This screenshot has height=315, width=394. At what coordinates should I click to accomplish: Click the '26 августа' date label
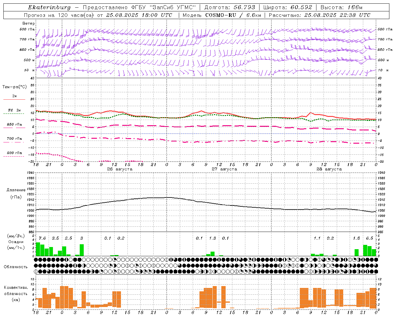(x=119, y=169)
